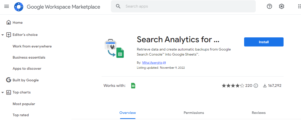This screenshot has width=301, height=122.
Task: Click the Top charts label
Action: click(21, 92)
